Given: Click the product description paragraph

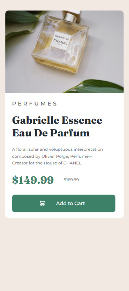Looking at the screenshot, I should (58, 156).
